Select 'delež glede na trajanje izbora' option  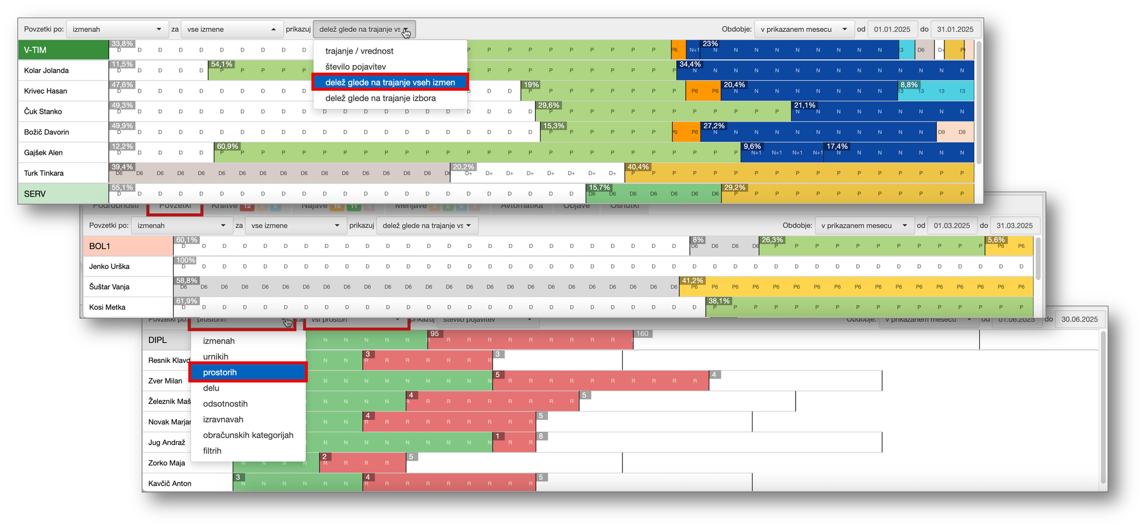point(380,98)
